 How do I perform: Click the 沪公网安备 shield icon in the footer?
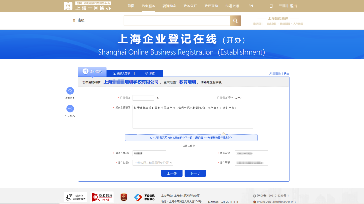pyautogui.click(x=255, y=201)
